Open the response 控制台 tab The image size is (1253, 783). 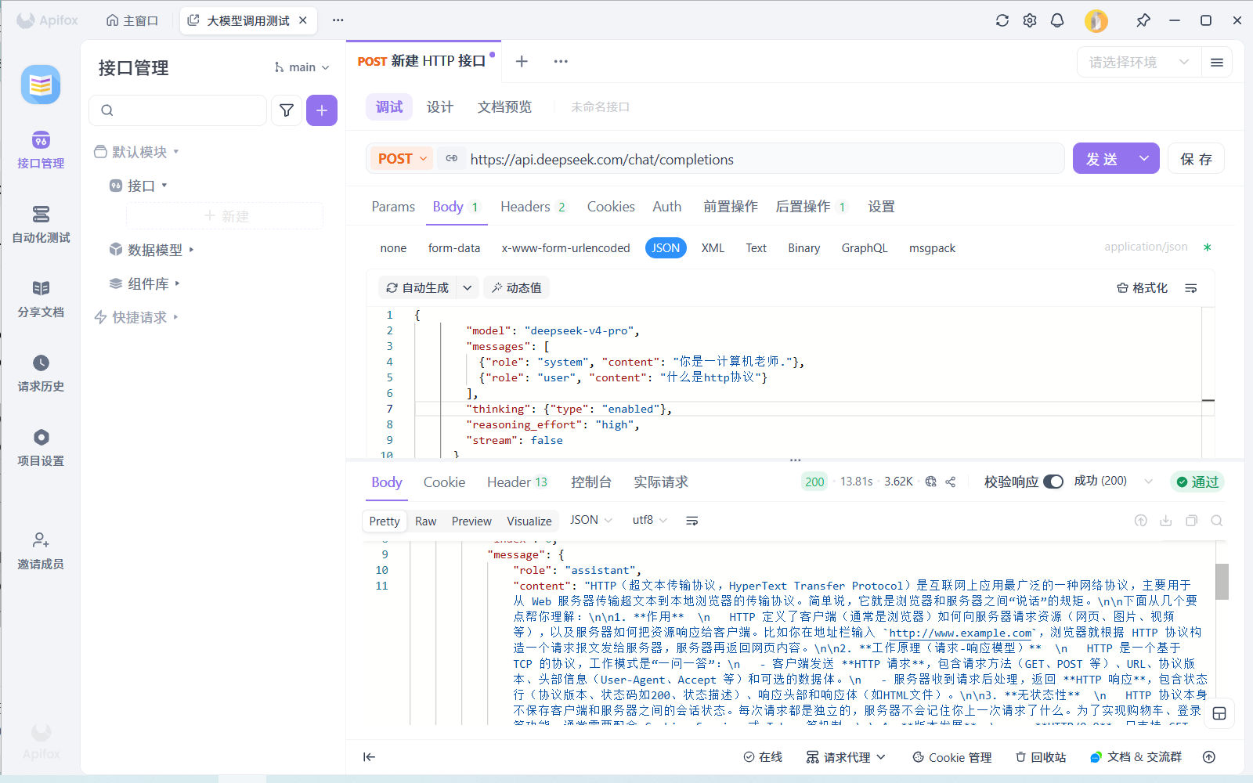click(x=591, y=482)
